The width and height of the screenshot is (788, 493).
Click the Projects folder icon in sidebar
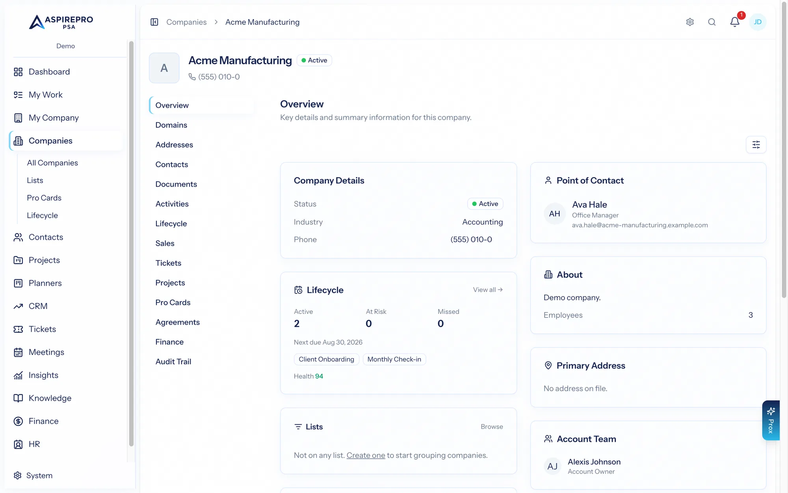click(18, 260)
